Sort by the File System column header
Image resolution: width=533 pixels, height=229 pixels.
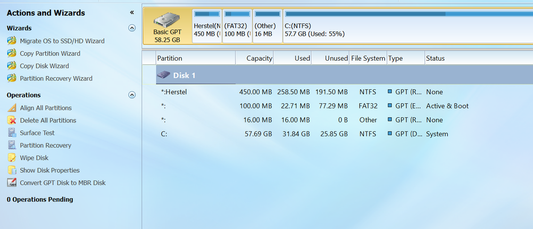coord(368,59)
